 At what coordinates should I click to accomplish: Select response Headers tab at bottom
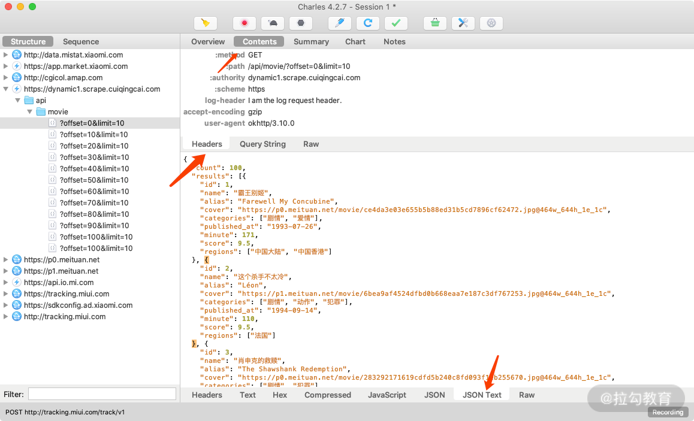pyautogui.click(x=207, y=395)
